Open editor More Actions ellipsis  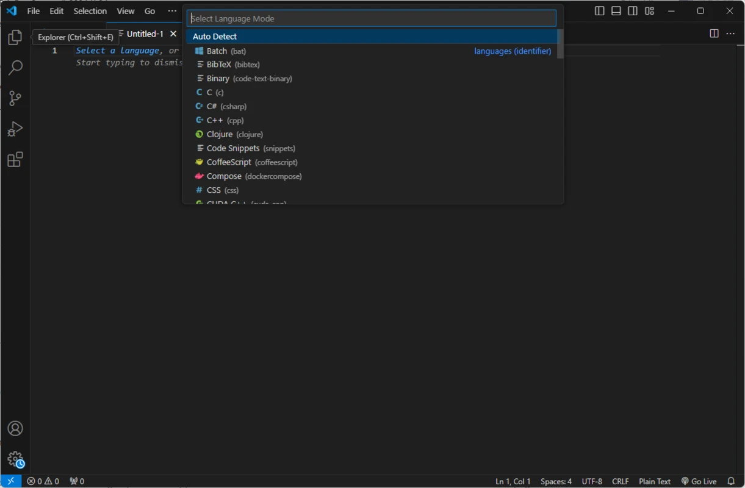(730, 34)
